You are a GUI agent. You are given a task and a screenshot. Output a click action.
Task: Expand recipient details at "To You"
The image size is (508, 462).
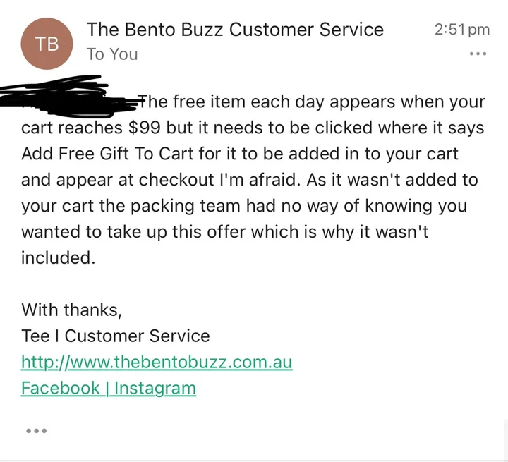(112, 54)
